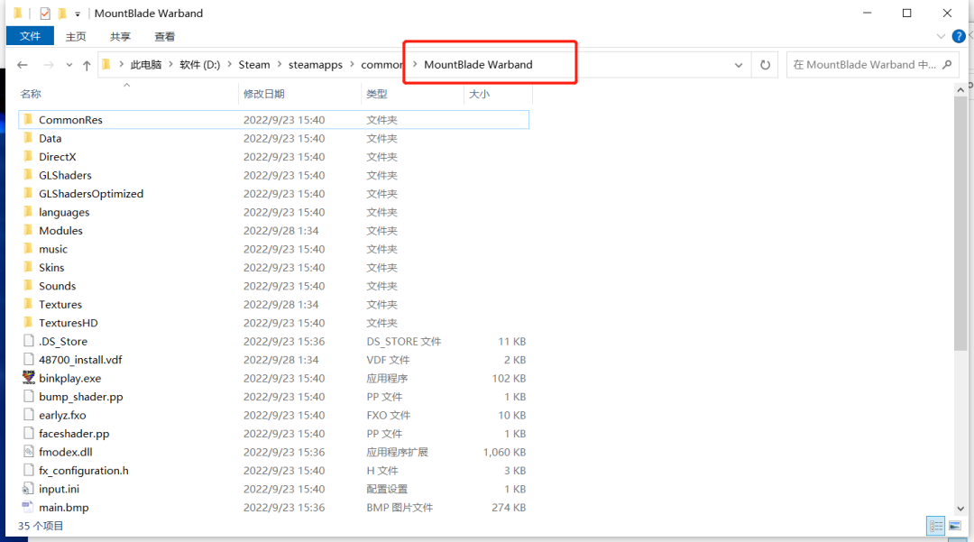Viewport: 974px width, 542px height.
Task: Sort by 大小 column header
Action: (x=479, y=94)
